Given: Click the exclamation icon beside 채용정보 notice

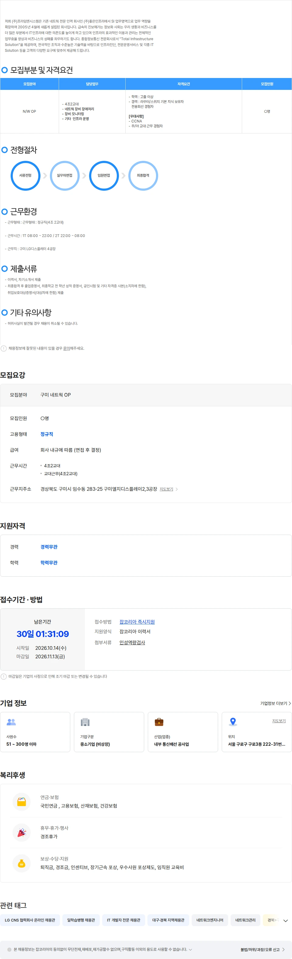Looking at the screenshot, I should coord(4,349).
